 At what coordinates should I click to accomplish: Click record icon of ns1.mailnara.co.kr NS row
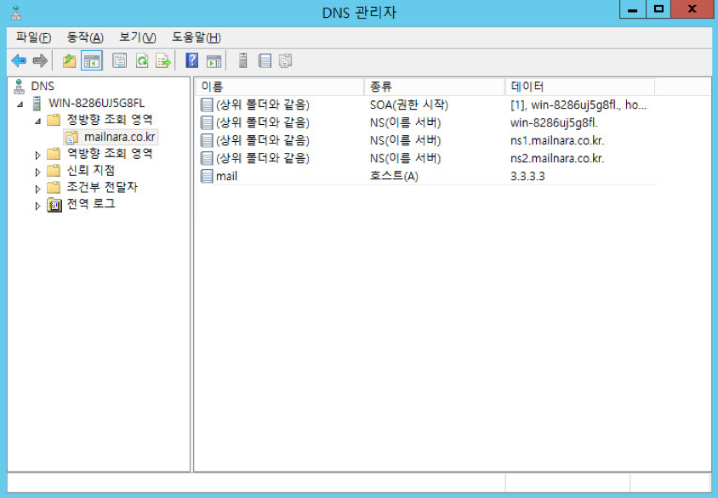[x=207, y=140]
